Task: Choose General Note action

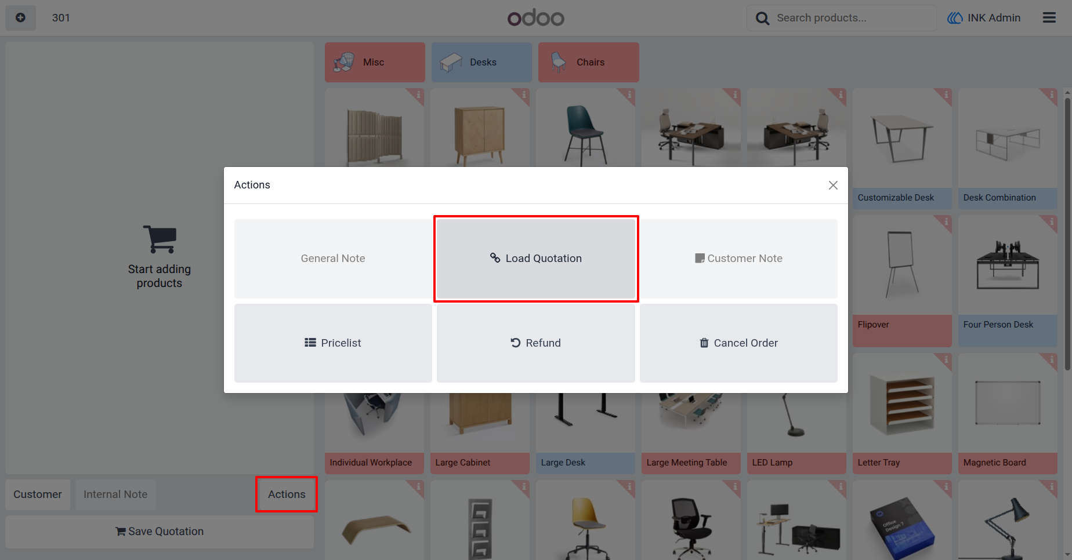Action: coord(333,259)
